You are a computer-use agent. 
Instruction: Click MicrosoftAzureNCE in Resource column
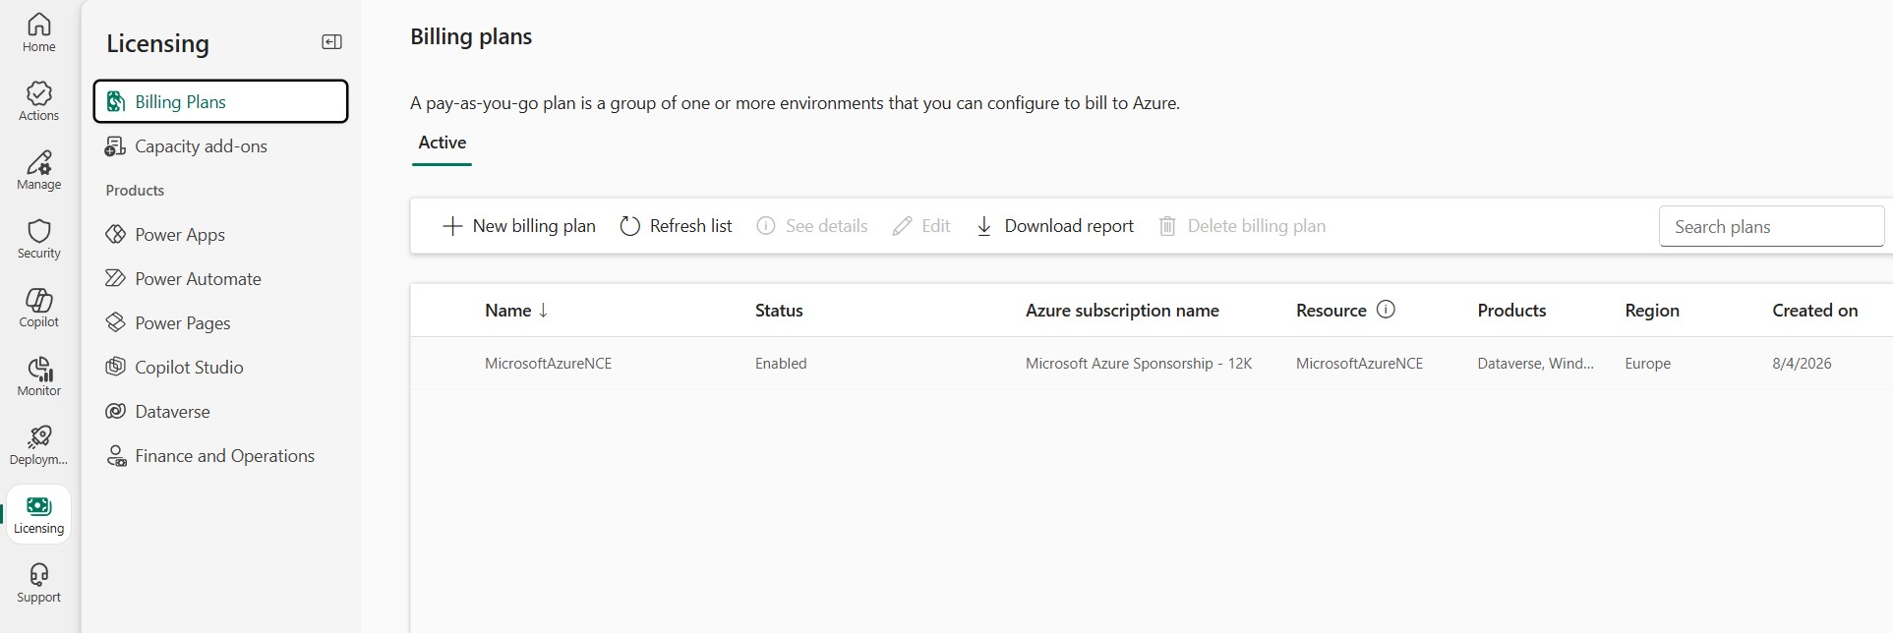[1359, 364]
